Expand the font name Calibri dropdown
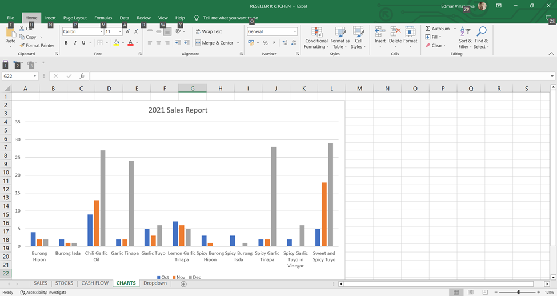The width and height of the screenshot is (557, 296). click(x=101, y=32)
